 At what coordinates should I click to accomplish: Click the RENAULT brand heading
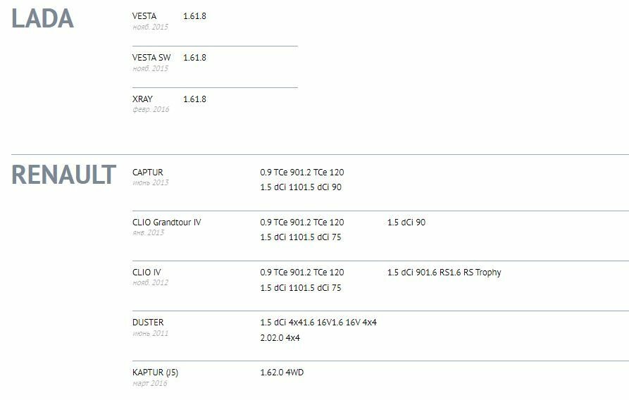[x=63, y=175]
